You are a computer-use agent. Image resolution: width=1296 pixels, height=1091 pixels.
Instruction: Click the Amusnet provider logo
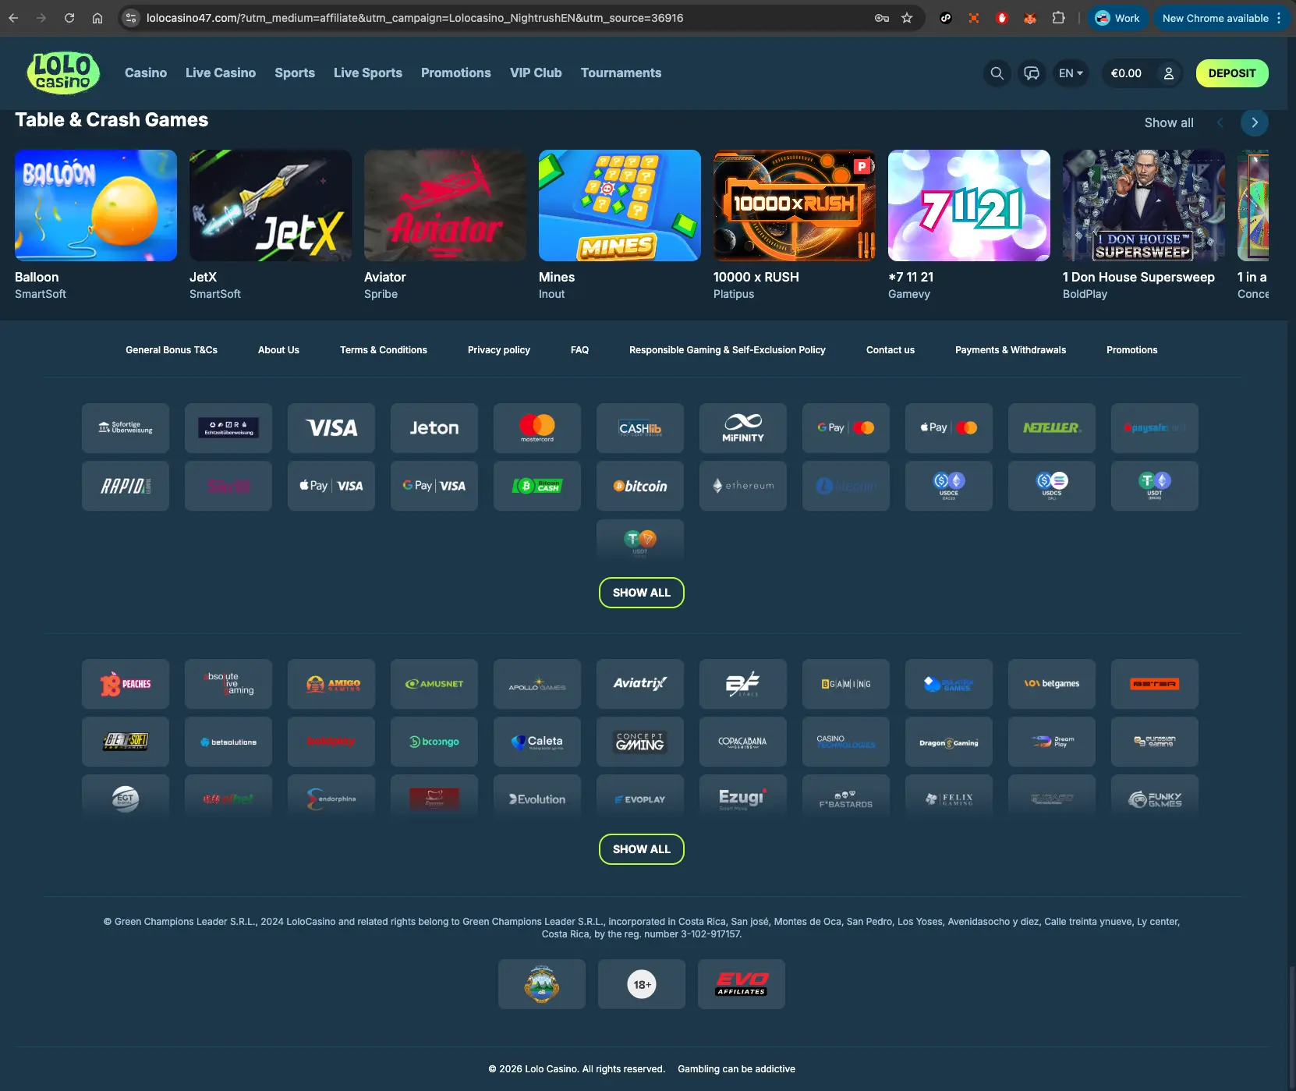click(434, 684)
